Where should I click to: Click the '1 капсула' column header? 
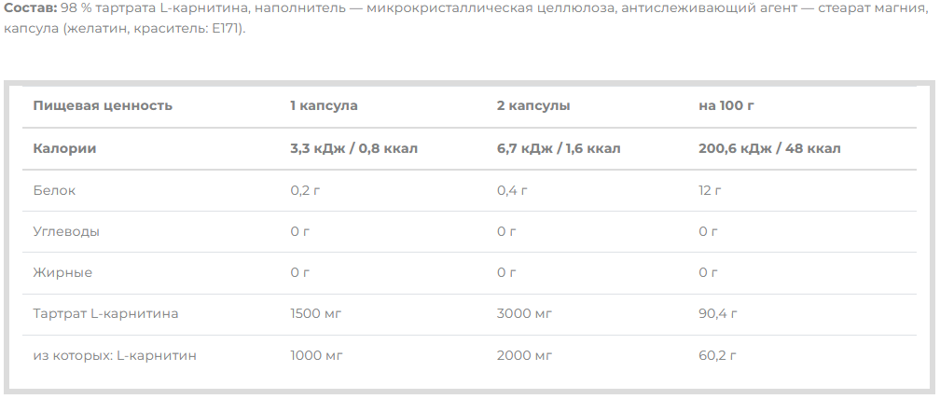324,106
